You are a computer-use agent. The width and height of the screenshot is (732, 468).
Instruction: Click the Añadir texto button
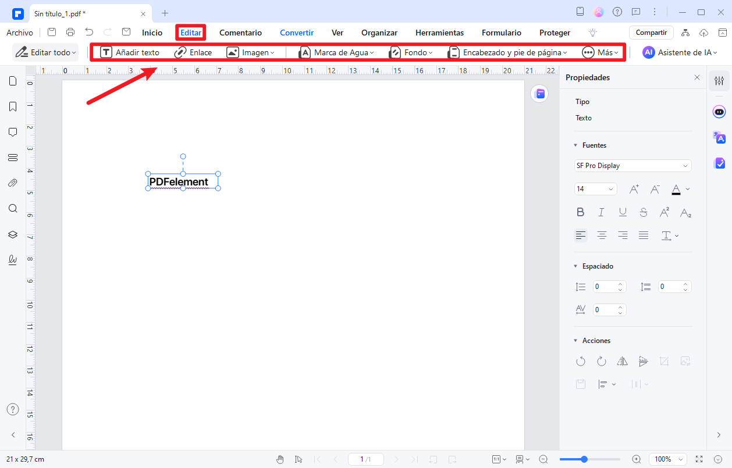pyautogui.click(x=130, y=52)
